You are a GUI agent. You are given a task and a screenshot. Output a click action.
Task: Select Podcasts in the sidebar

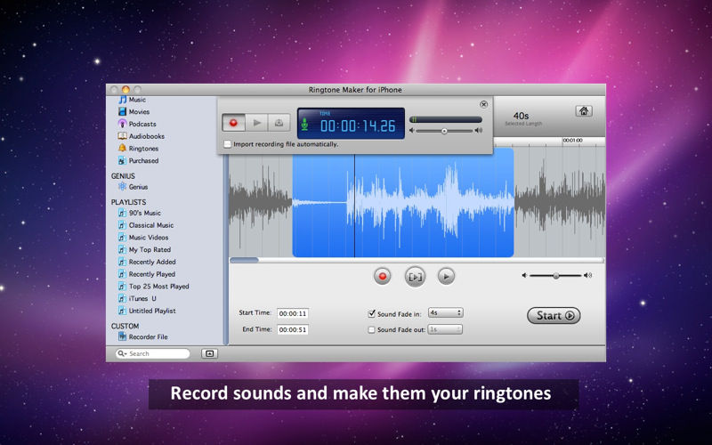coord(137,124)
